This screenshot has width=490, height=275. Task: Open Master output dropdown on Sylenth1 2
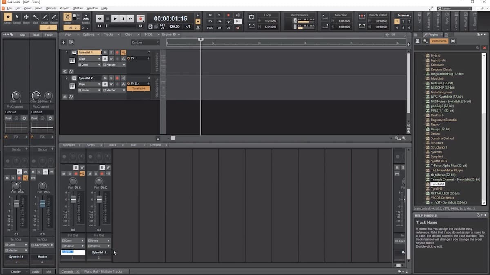114,90
